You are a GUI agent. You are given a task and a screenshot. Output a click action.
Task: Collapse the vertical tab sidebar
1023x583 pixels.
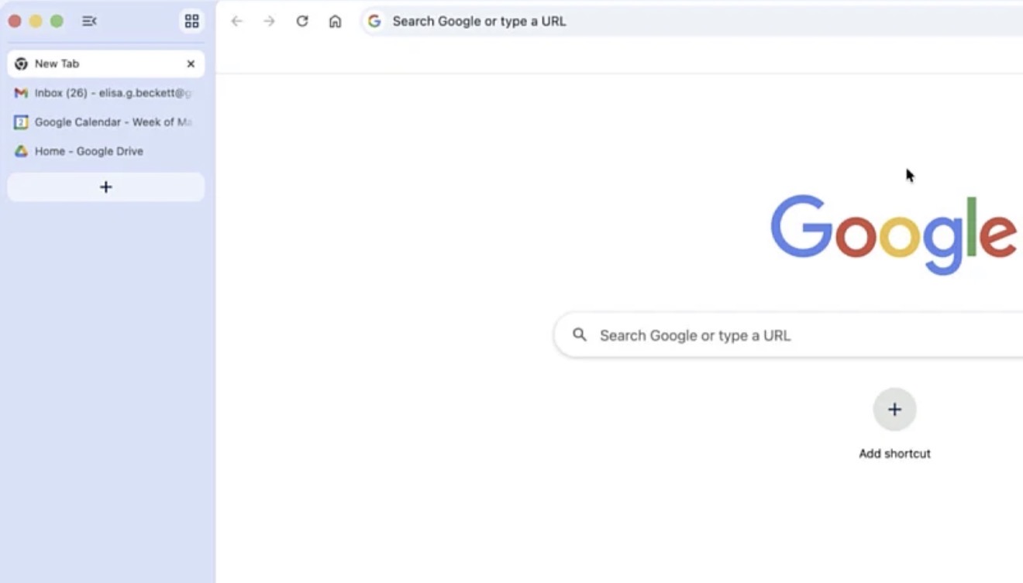pyautogui.click(x=89, y=21)
